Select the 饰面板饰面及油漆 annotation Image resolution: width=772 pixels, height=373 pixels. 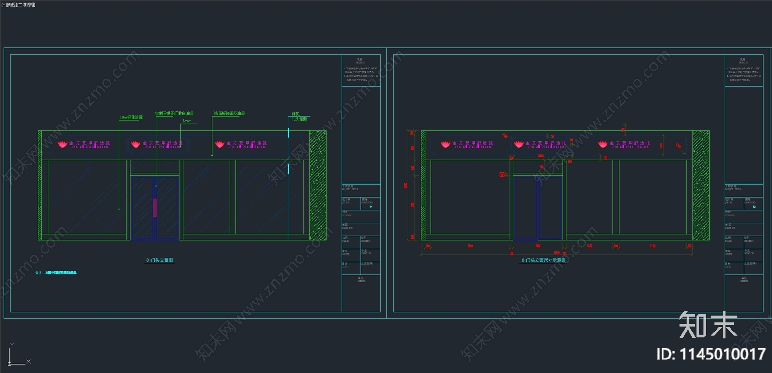click(x=229, y=113)
